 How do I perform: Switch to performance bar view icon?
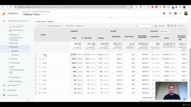(x=175, y=26)
